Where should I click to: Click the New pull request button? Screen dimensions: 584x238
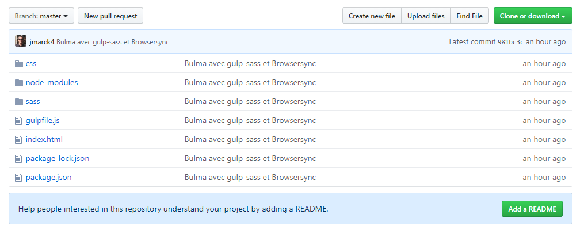click(110, 16)
